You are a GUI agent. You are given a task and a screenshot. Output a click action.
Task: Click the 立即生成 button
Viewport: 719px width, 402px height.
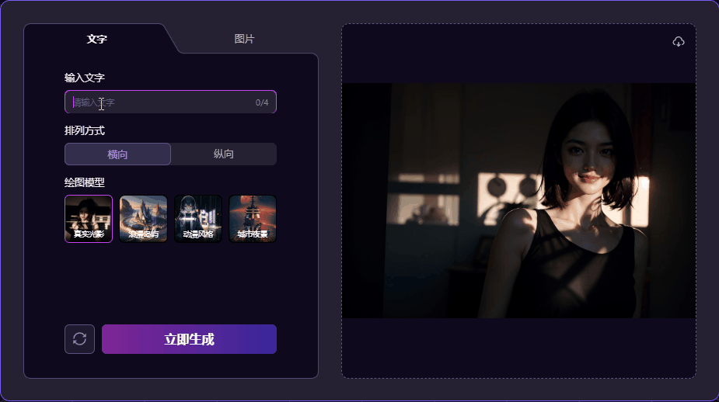click(189, 339)
